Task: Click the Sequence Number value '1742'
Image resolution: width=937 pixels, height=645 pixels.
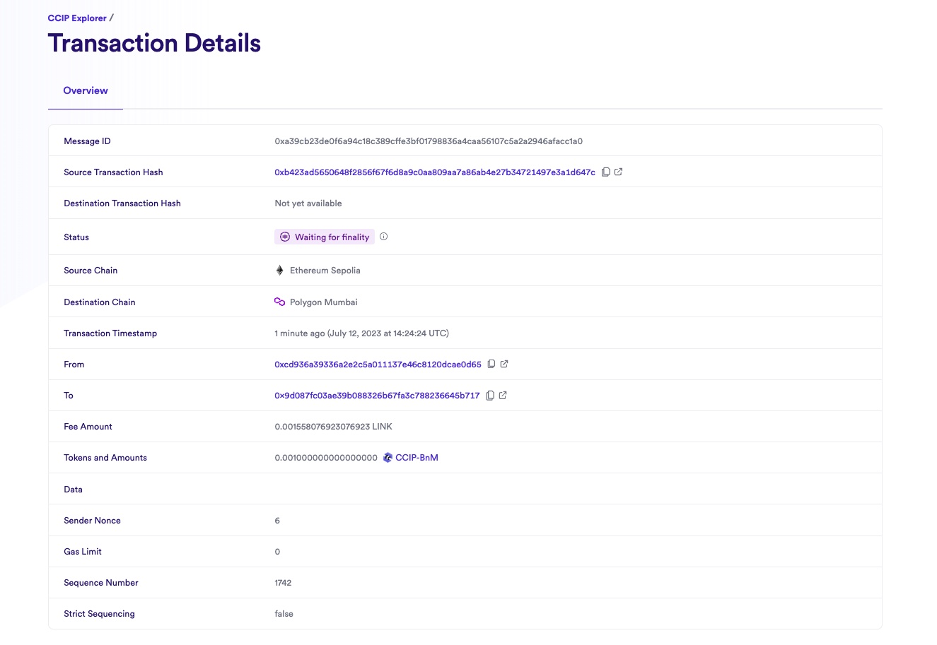Action: tap(283, 582)
